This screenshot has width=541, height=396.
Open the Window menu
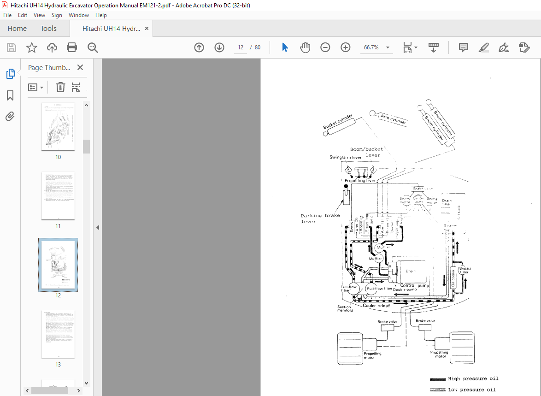click(79, 15)
